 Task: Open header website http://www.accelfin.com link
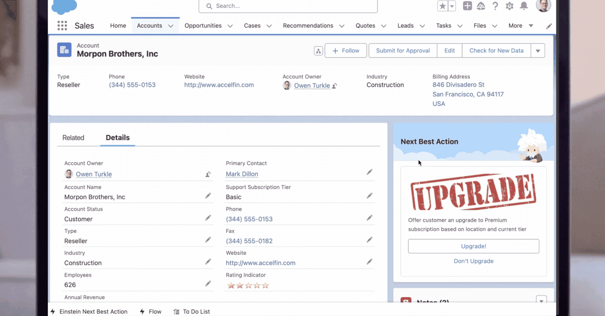pyautogui.click(x=219, y=85)
